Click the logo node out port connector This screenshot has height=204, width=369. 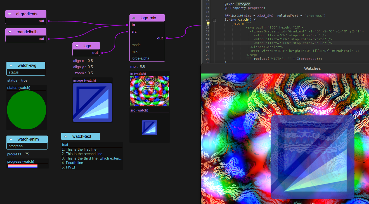pyautogui.click(x=102, y=53)
